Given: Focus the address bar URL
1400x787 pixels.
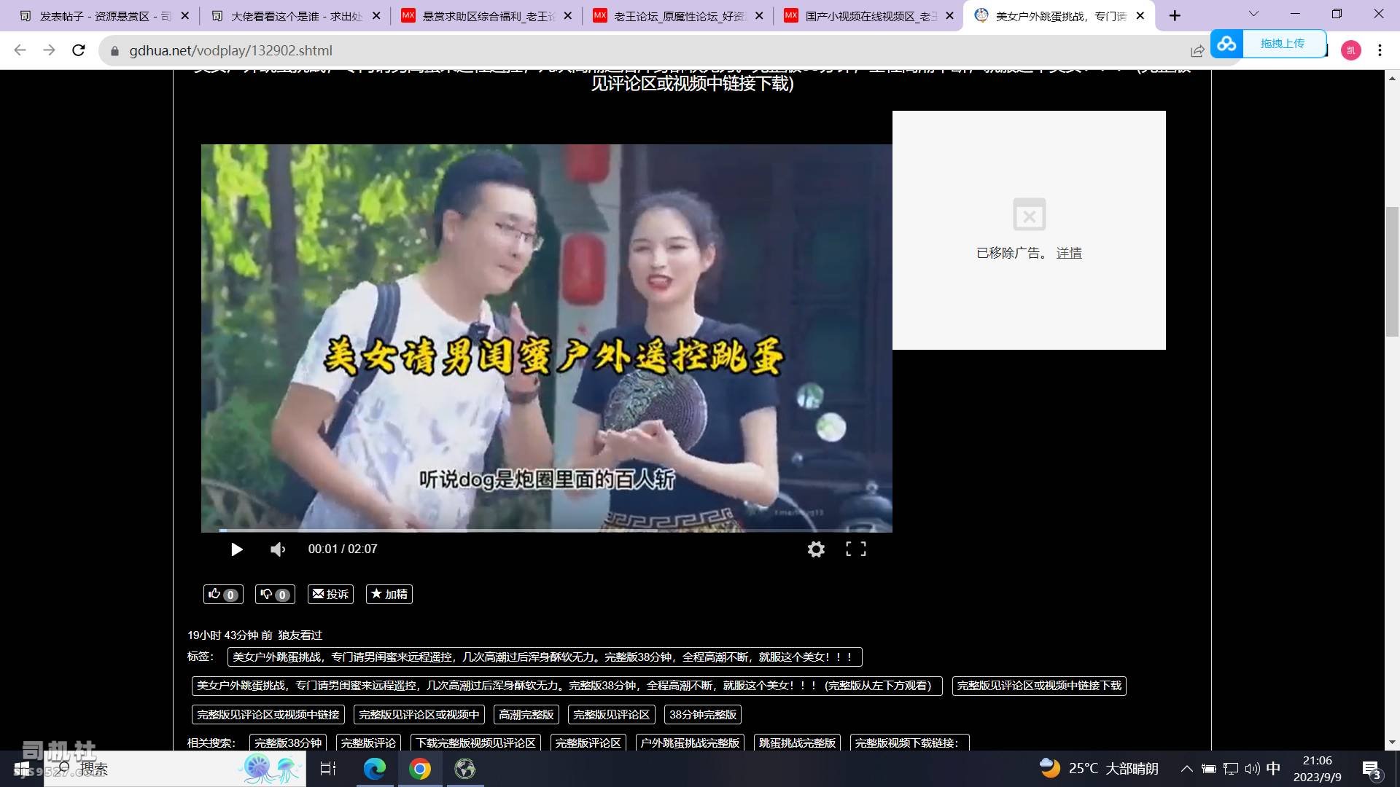Looking at the screenshot, I should point(230,51).
